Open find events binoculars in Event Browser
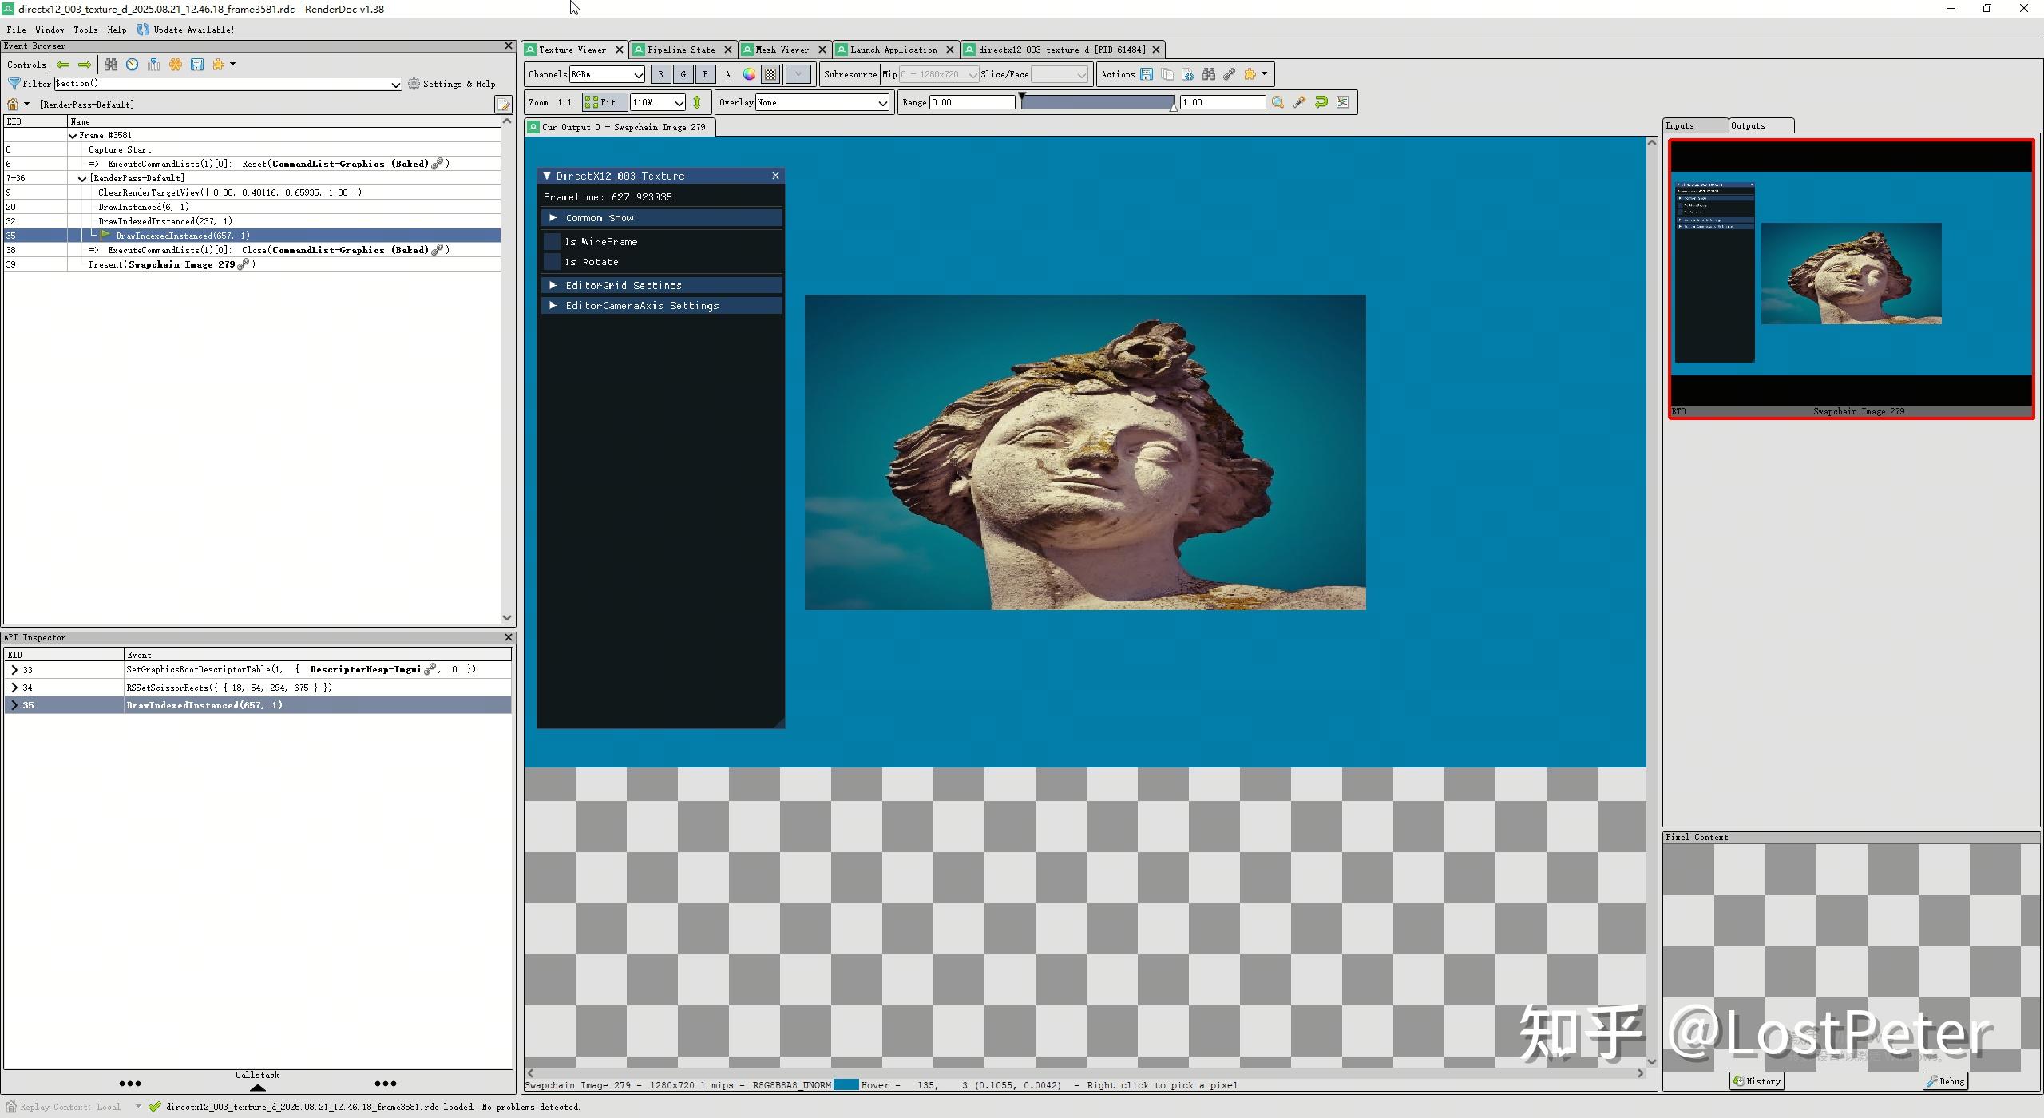The image size is (2044, 1118). [x=111, y=65]
